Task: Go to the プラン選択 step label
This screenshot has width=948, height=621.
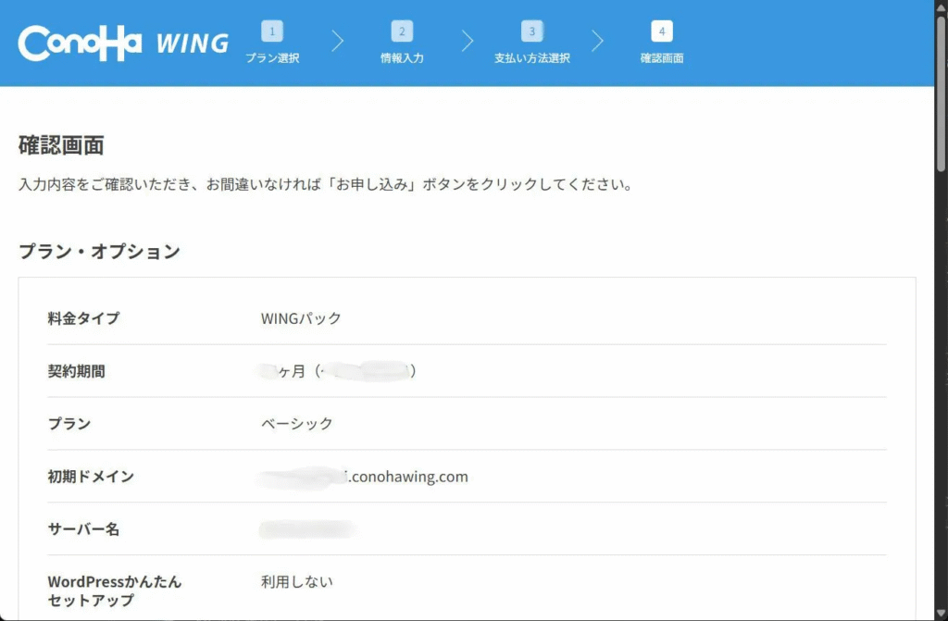Action: 272,58
